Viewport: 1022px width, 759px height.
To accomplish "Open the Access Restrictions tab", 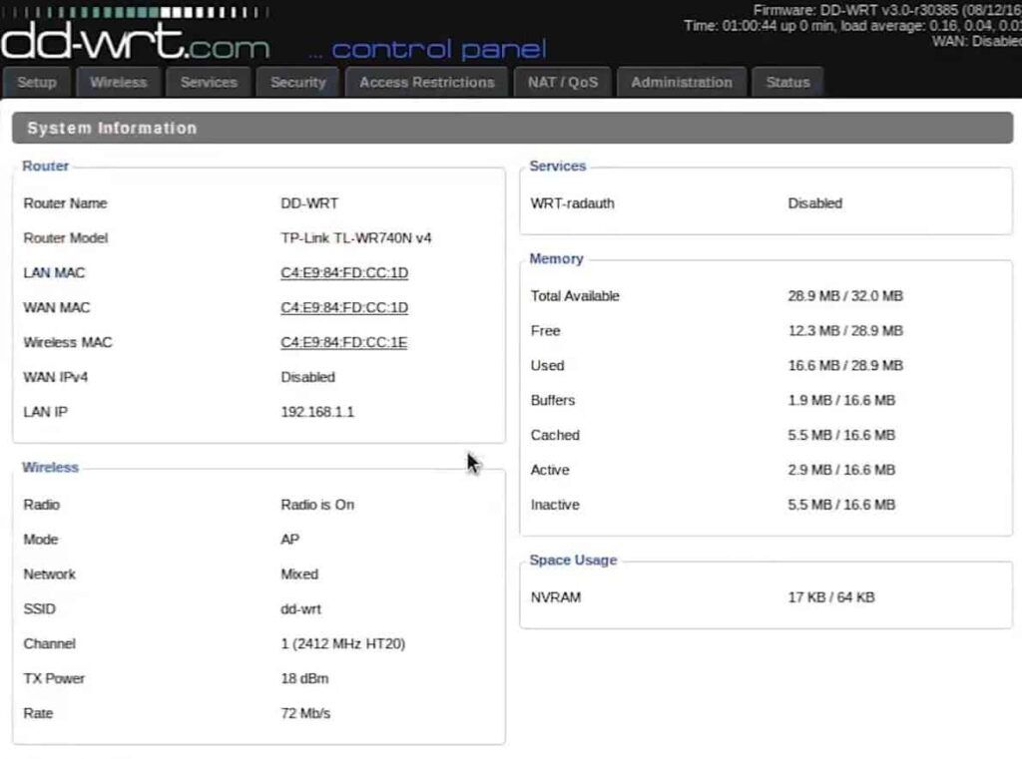I will [x=426, y=82].
